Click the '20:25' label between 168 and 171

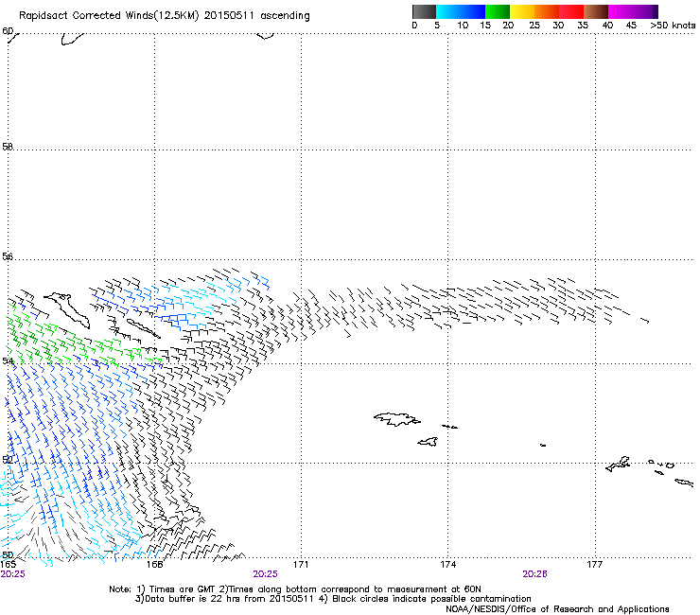tap(265, 574)
